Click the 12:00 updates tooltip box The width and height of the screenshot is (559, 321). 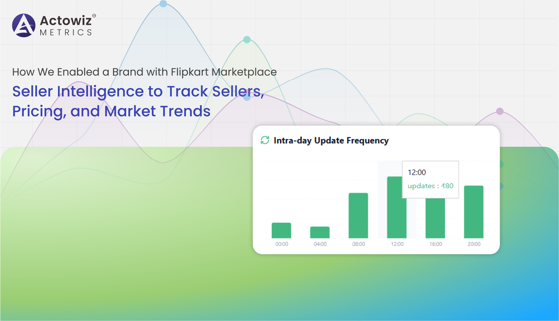click(430, 179)
